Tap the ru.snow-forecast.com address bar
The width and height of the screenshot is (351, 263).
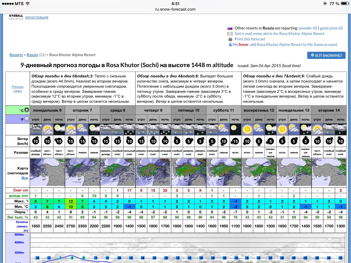pos(175,9)
